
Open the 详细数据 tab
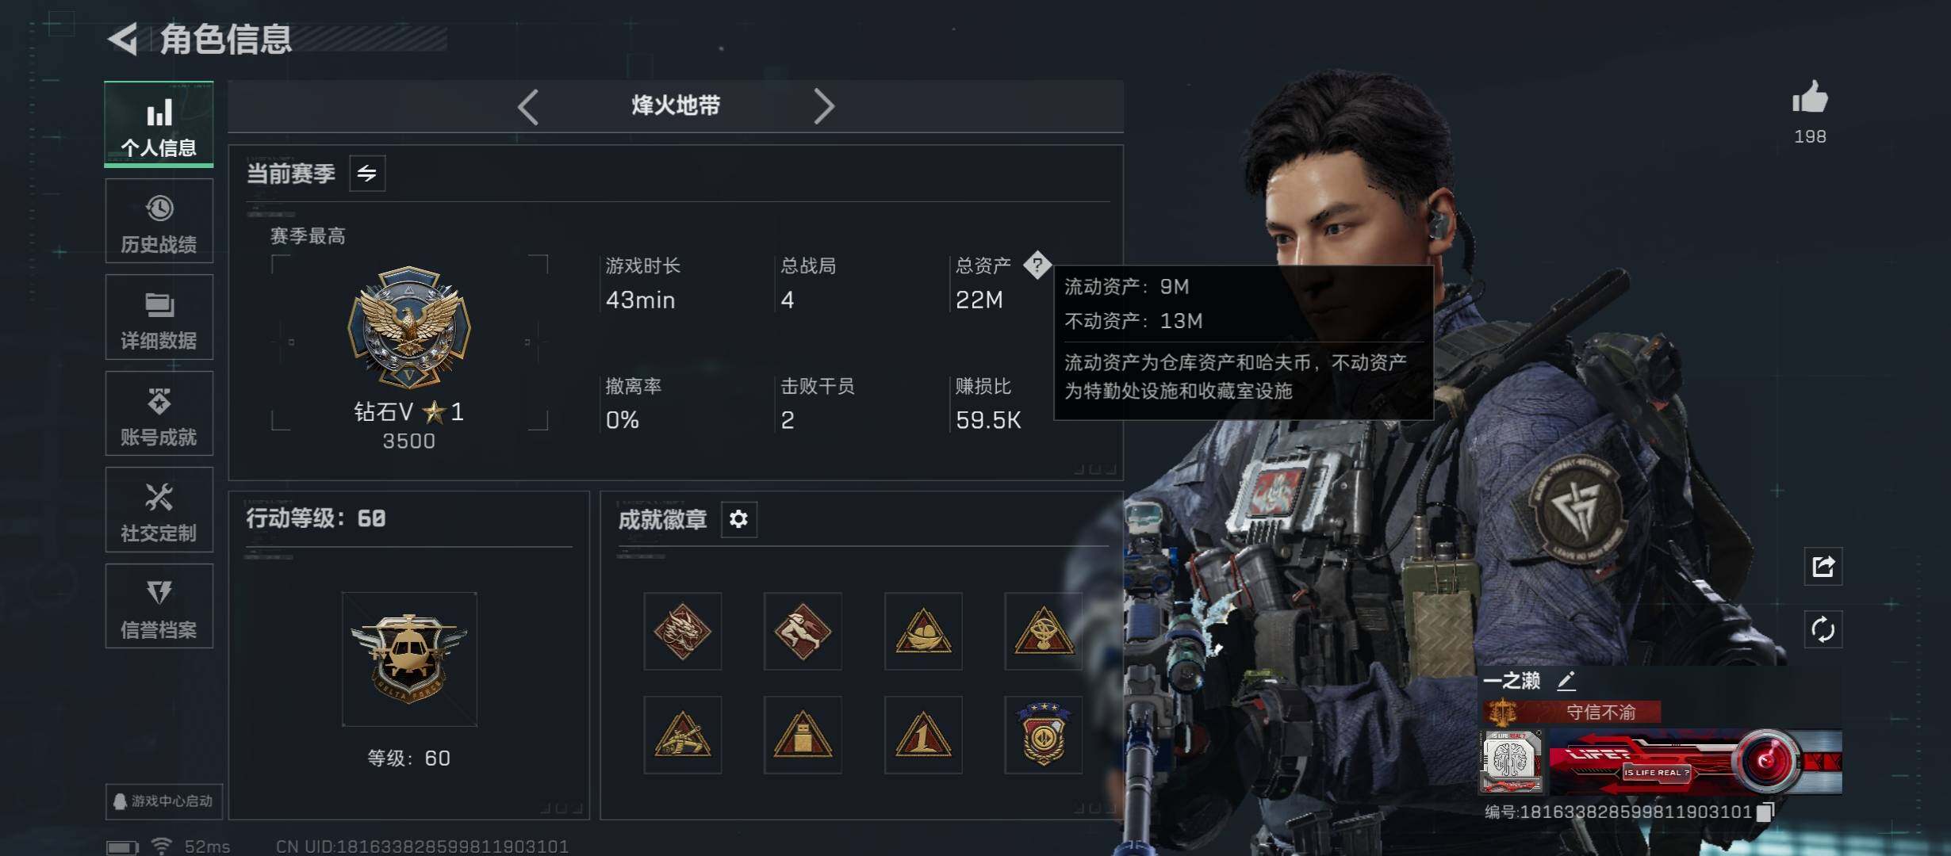(x=159, y=317)
